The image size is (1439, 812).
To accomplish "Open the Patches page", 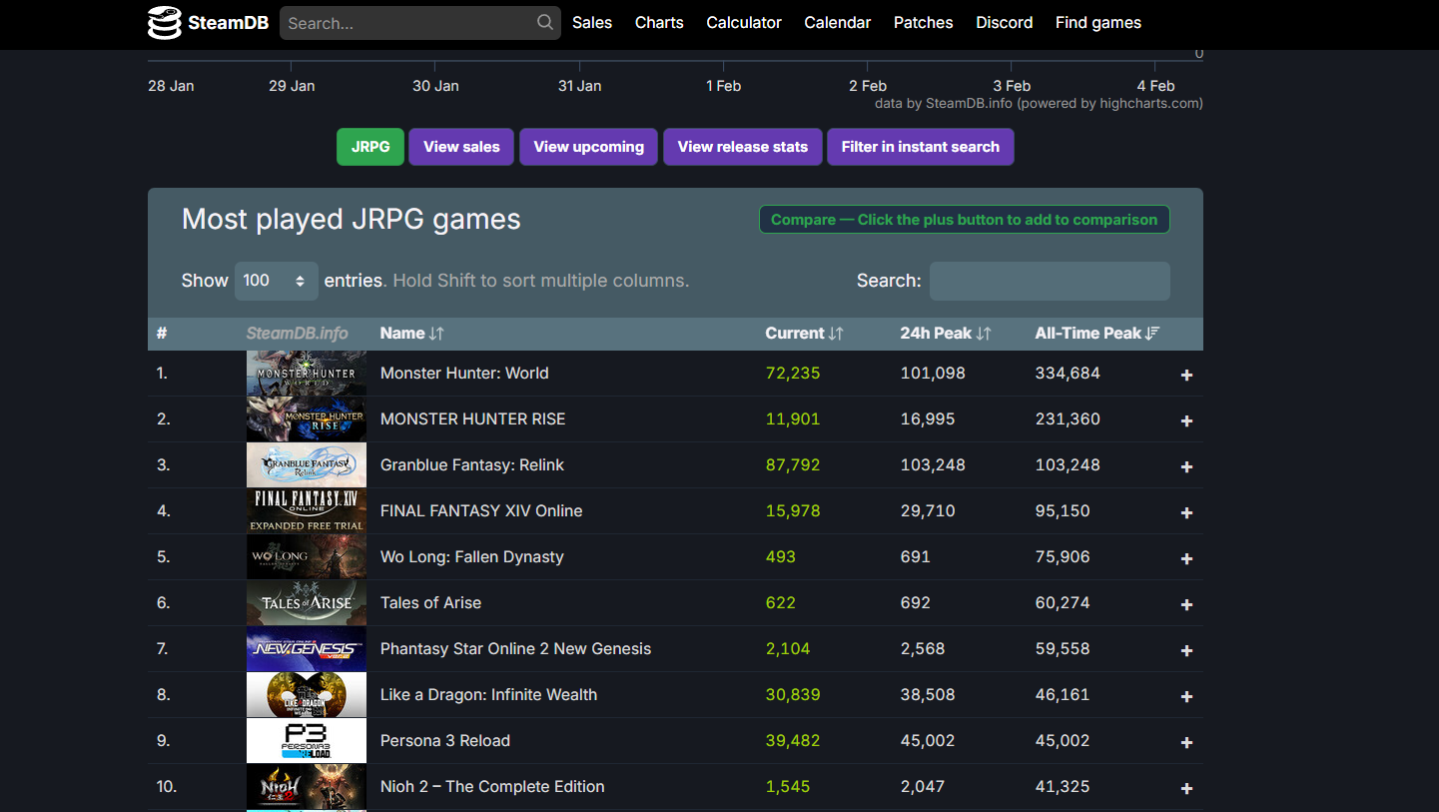I will pos(924,22).
